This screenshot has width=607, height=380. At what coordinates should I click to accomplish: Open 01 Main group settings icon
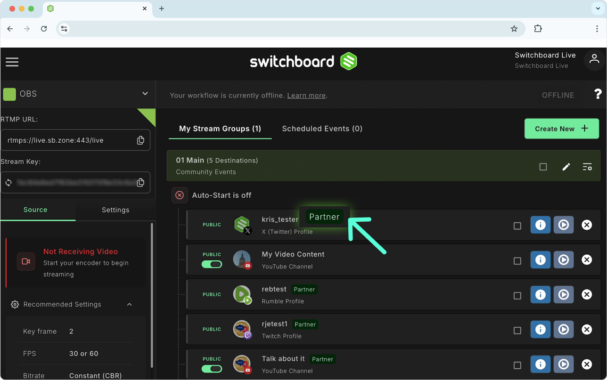click(x=587, y=167)
